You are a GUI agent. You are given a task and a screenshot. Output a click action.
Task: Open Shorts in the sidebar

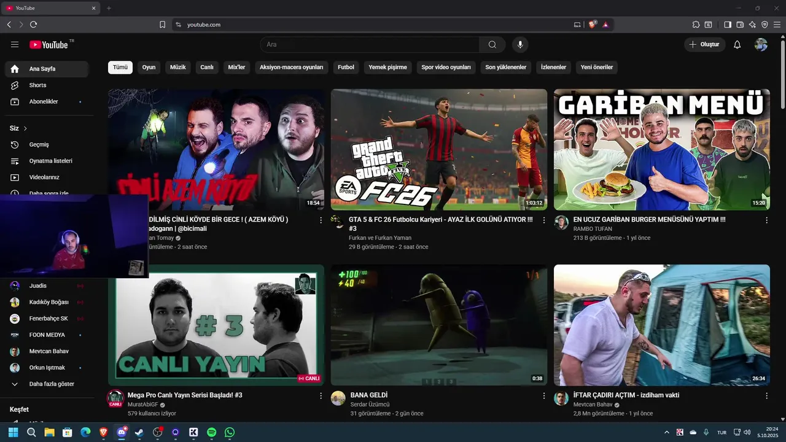tap(47, 85)
